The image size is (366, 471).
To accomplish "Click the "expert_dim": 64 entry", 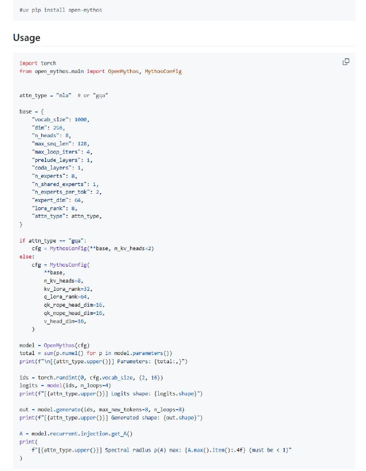I will [x=58, y=200].
